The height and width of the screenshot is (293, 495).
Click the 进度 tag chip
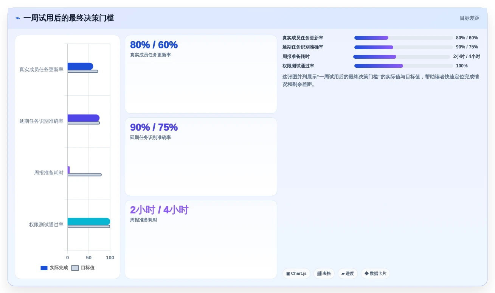click(x=348, y=273)
